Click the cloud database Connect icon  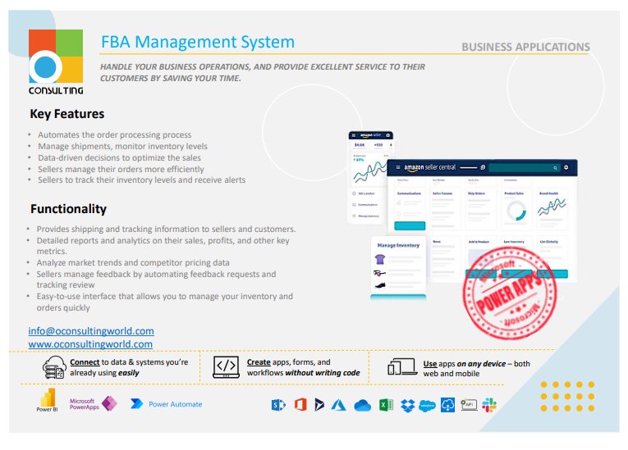pos(54,367)
